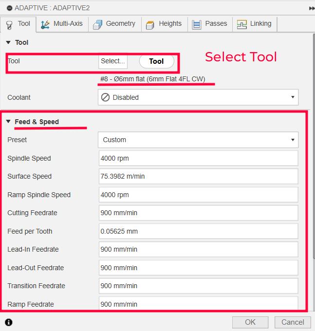Click the Cancel button

pyautogui.click(x=293, y=322)
